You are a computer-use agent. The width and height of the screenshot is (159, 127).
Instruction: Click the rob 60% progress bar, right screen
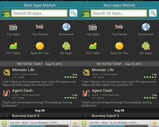[119, 126]
